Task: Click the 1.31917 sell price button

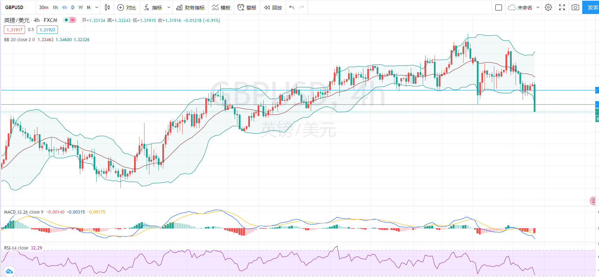Action: click(15, 30)
